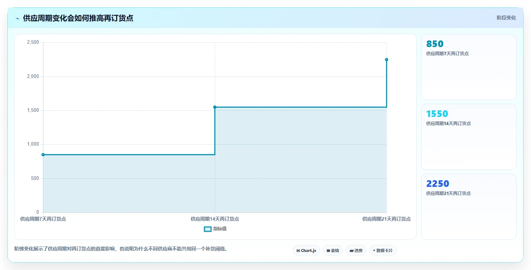
Task: Click card label 供应周期21天再订货点
Action: click(x=448, y=193)
